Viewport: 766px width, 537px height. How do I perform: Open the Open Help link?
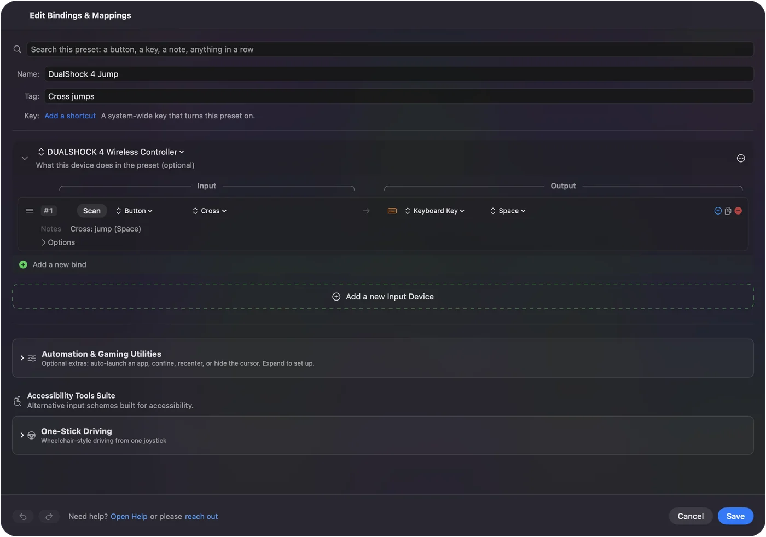click(x=129, y=516)
